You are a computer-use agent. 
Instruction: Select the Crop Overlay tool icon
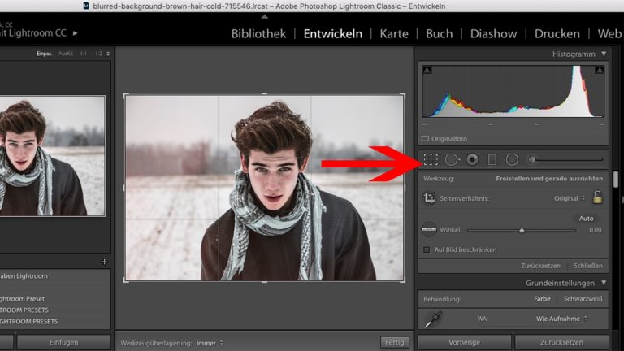(x=431, y=159)
